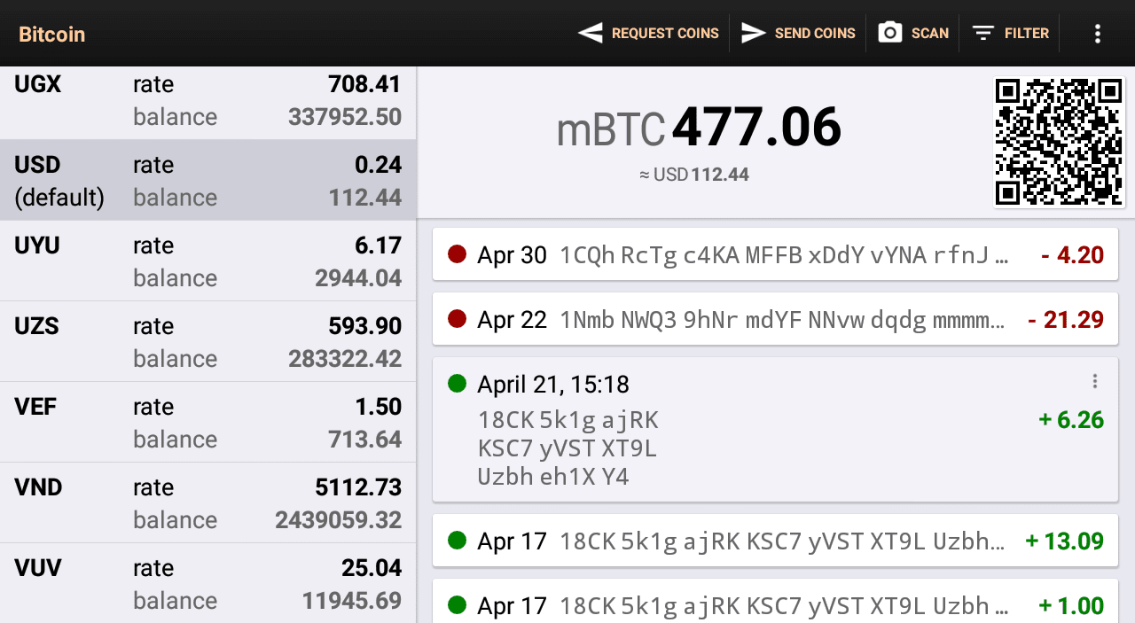This screenshot has width=1135, height=623.
Task: Switch balance display to VND
Action: 208,502
